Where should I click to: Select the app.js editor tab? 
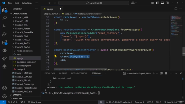[x=52, y=9]
